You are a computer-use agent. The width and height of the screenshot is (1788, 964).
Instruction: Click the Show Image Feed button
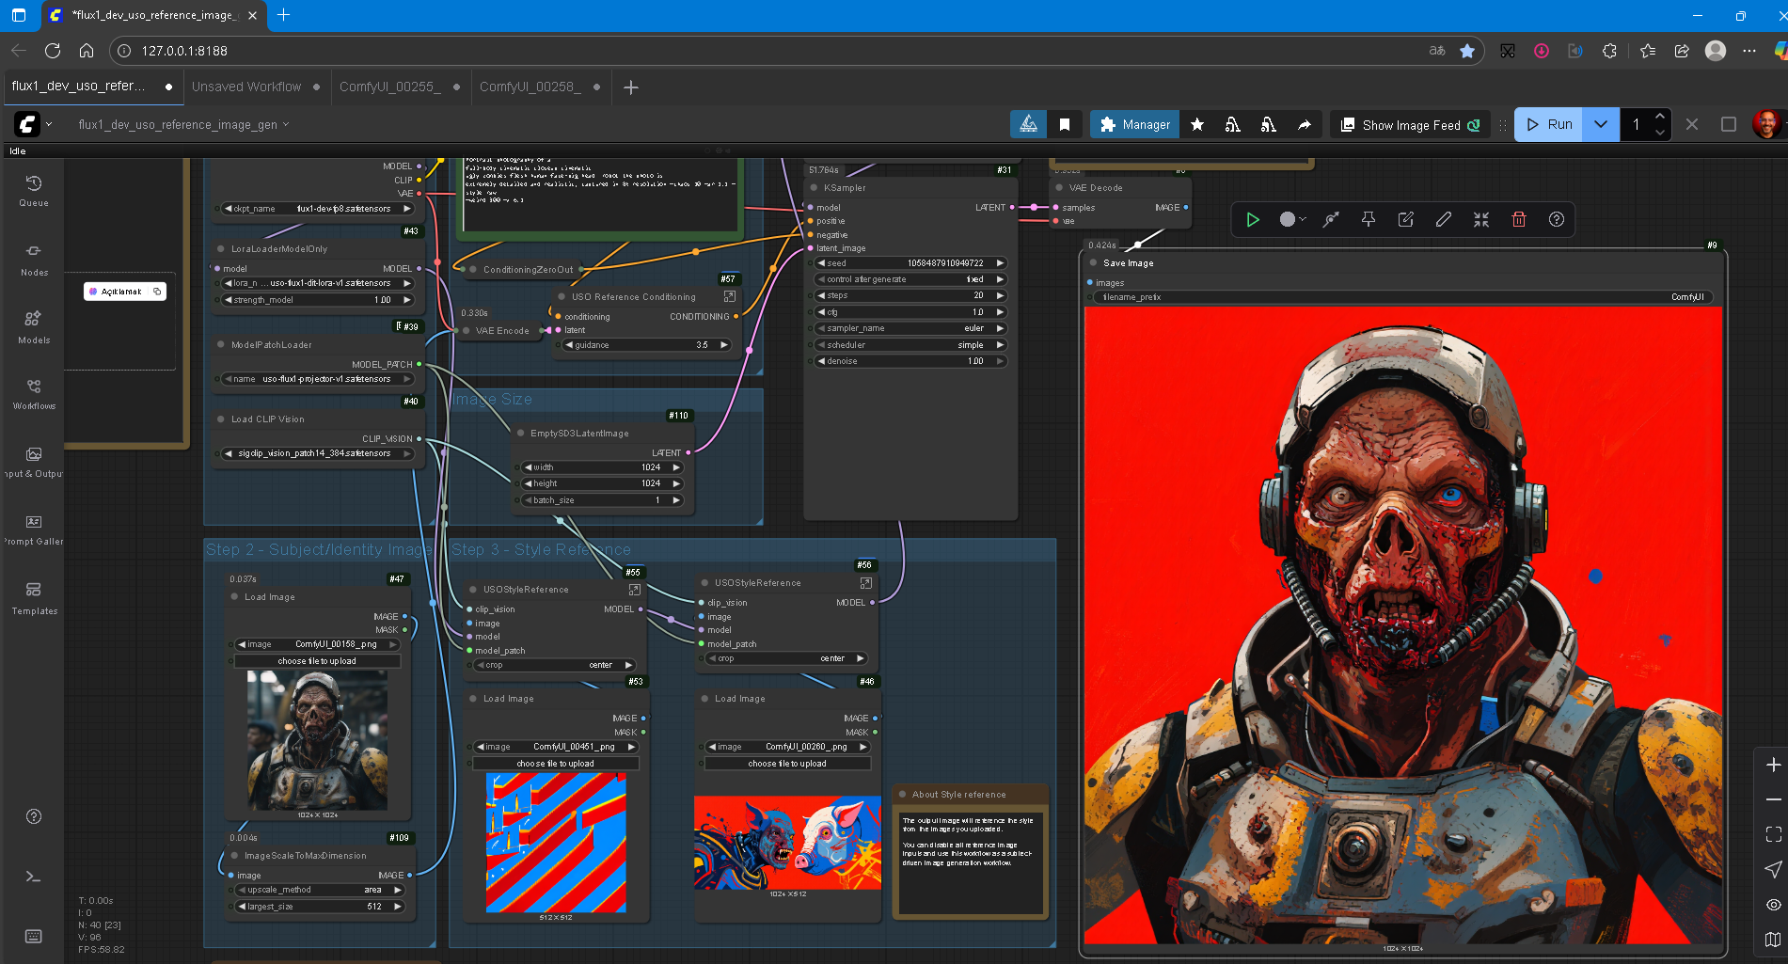point(1409,124)
